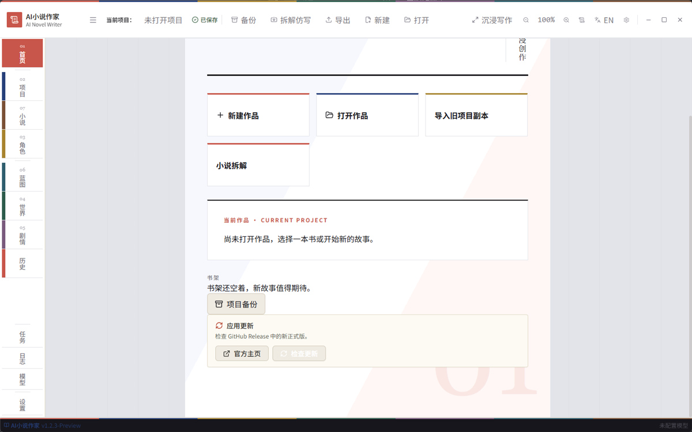Enter 沉浸写作 immersive writing mode
Image resolution: width=692 pixels, height=432 pixels.
[x=492, y=20]
